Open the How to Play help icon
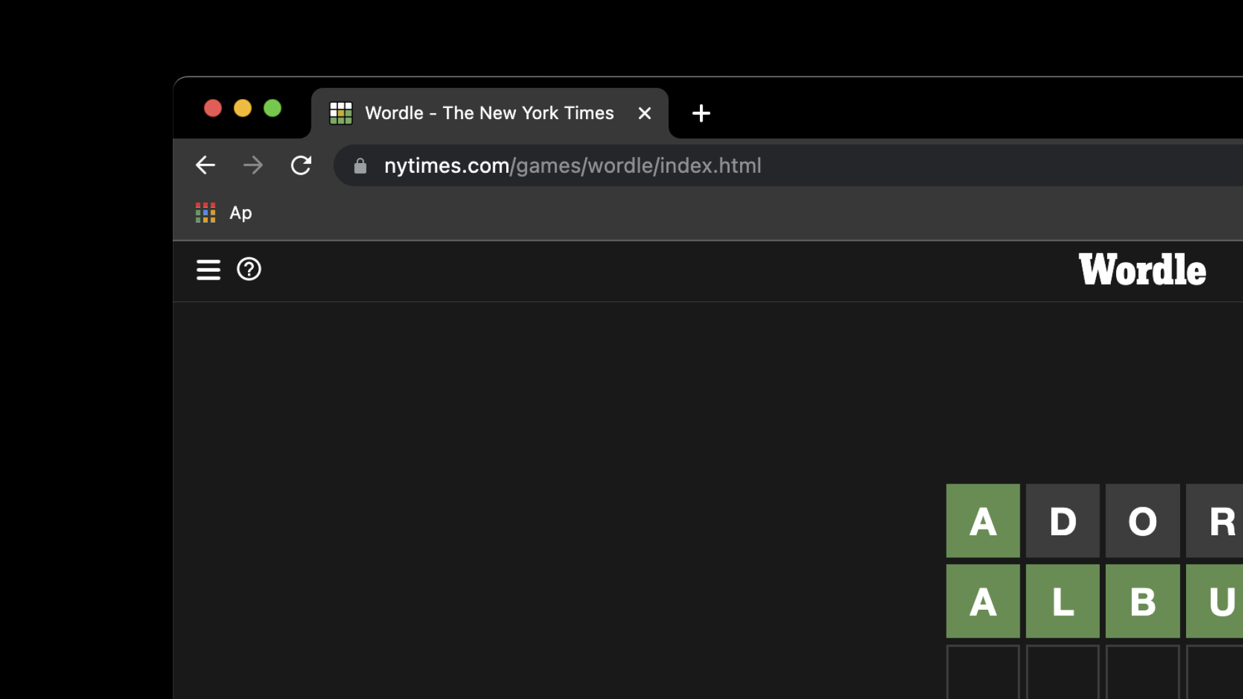This screenshot has width=1243, height=699. (249, 269)
